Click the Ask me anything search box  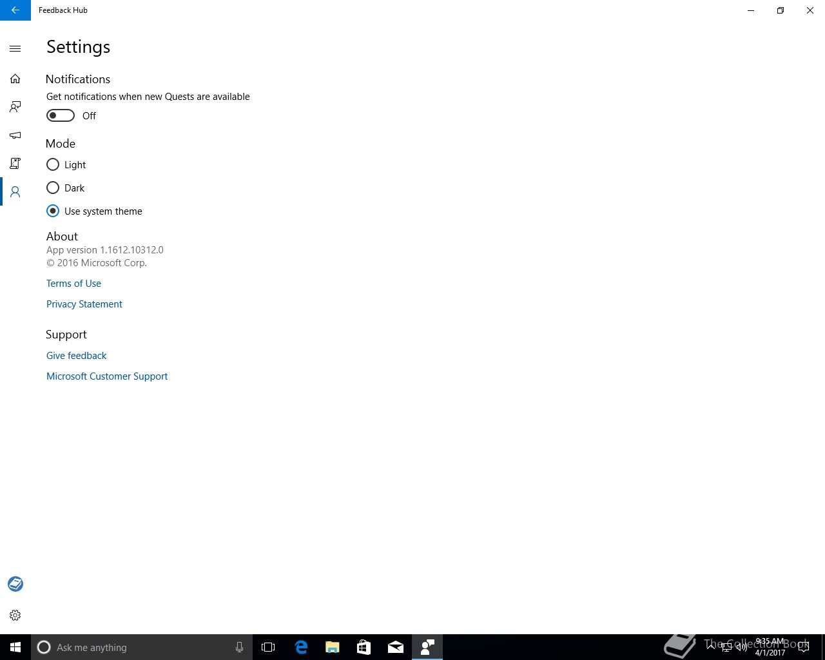(x=141, y=647)
